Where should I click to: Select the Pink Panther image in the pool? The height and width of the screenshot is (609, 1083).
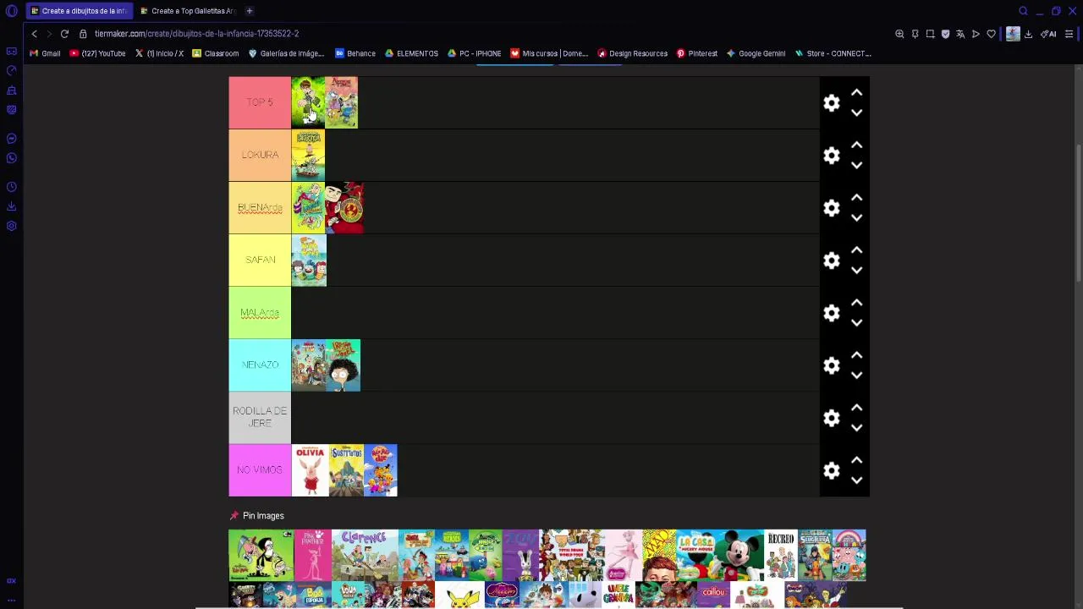click(312, 555)
